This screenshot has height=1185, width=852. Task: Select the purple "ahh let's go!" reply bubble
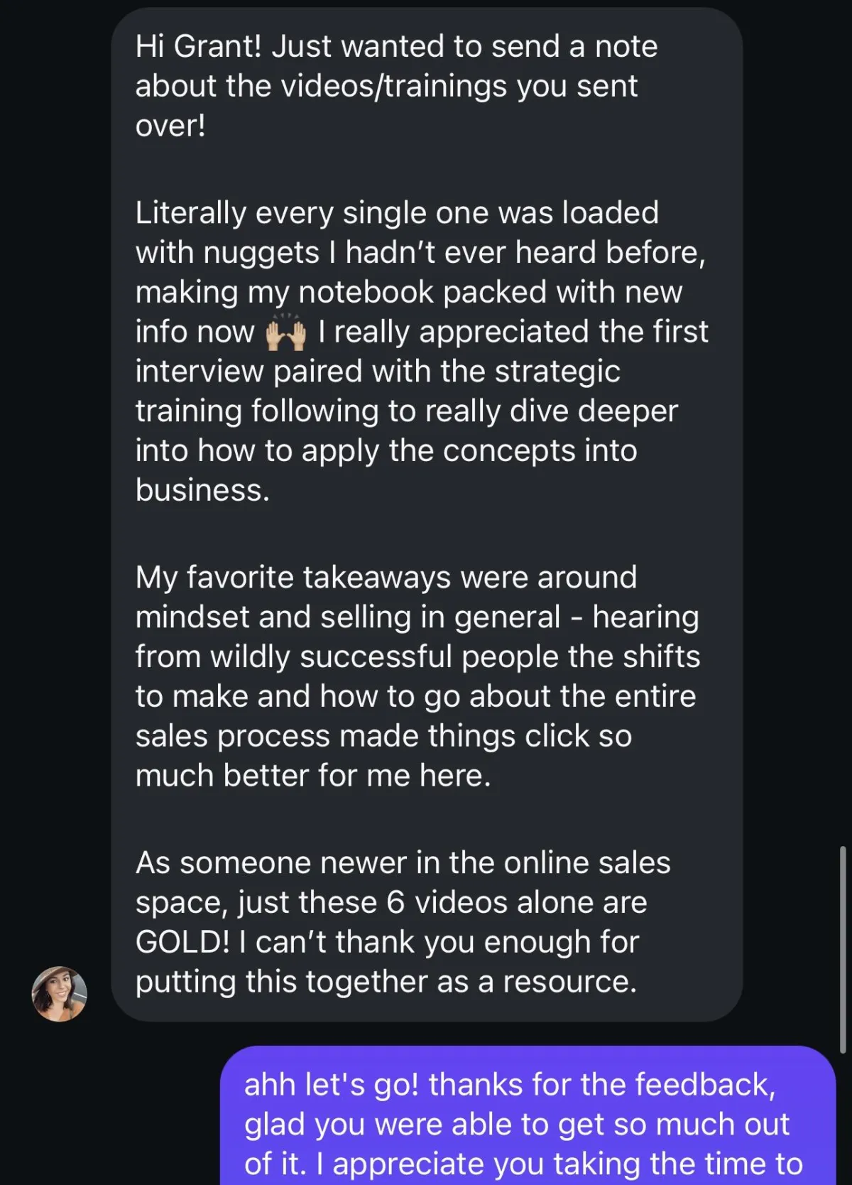point(527,1115)
